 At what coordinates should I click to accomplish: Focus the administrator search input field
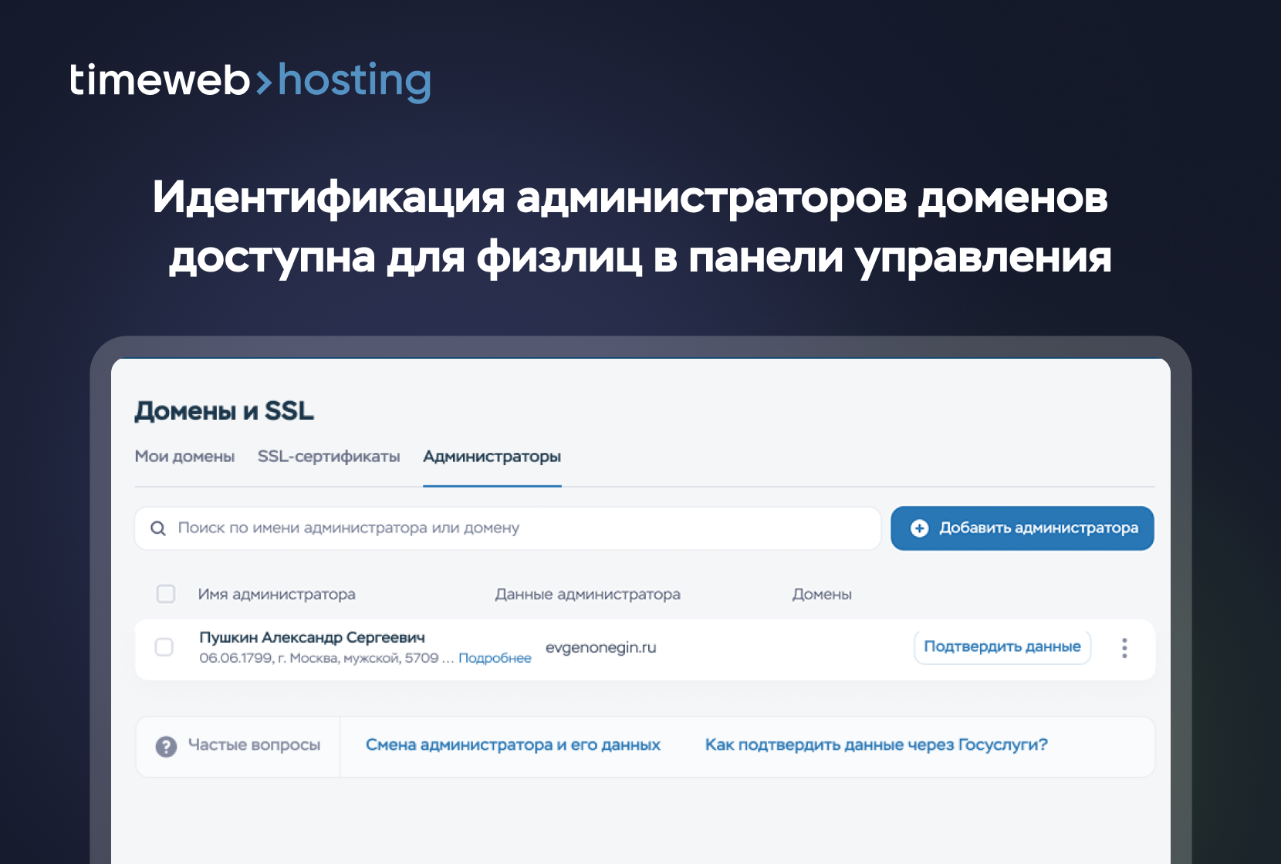[508, 528]
